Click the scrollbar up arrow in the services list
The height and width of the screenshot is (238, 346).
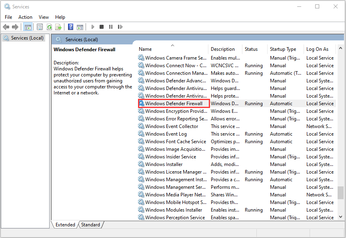point(340,48)
